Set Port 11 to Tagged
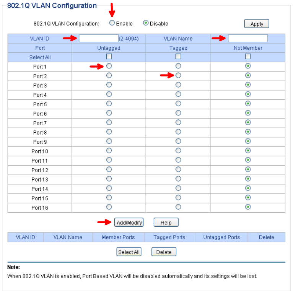Viewport: 293px width, 291px height. click(178, 160)
